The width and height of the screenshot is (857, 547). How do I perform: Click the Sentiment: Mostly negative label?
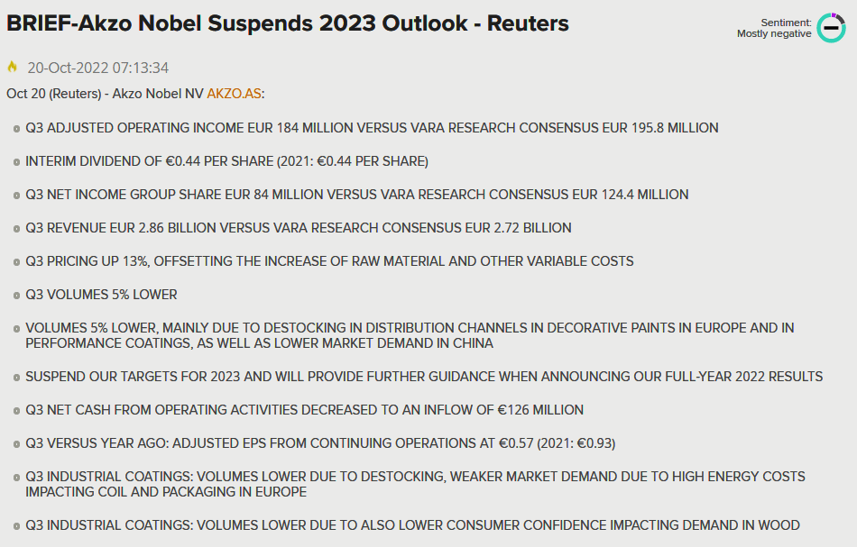point(774,28)
